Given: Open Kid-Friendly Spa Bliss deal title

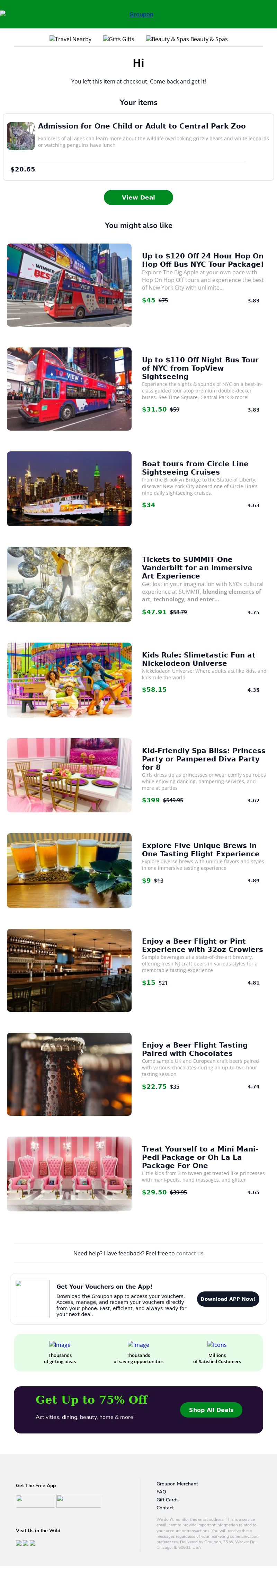Looking at the screenshot, I should click(204, 759).
